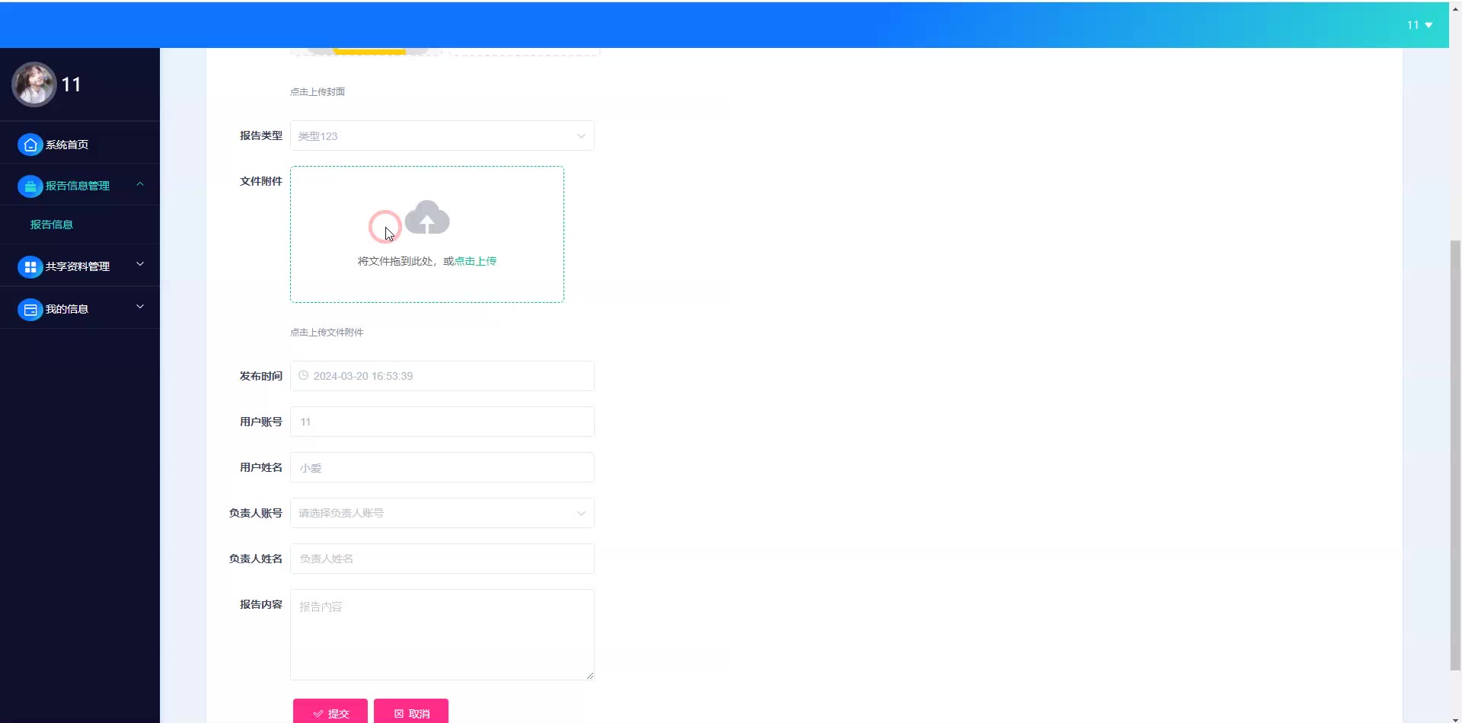Open the top-right user 11 dropdown
This screenshot has height=723, width=1462.
pyautogui.click(x=1419, y=25)
